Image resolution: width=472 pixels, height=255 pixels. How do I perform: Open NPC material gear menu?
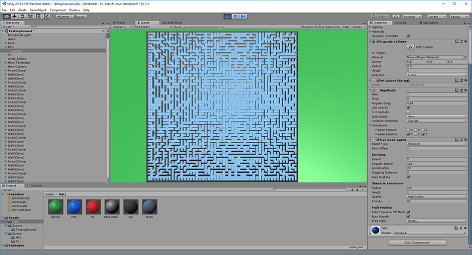point(465,228)
